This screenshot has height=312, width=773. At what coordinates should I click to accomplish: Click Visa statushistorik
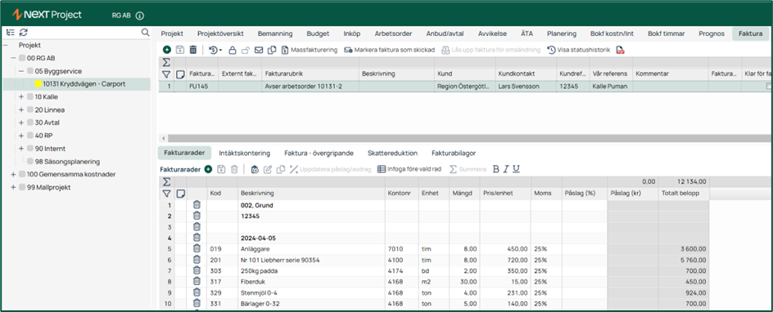tap(579, 50)
